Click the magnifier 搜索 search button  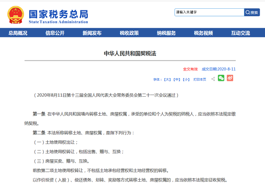(x=252, y=12)
